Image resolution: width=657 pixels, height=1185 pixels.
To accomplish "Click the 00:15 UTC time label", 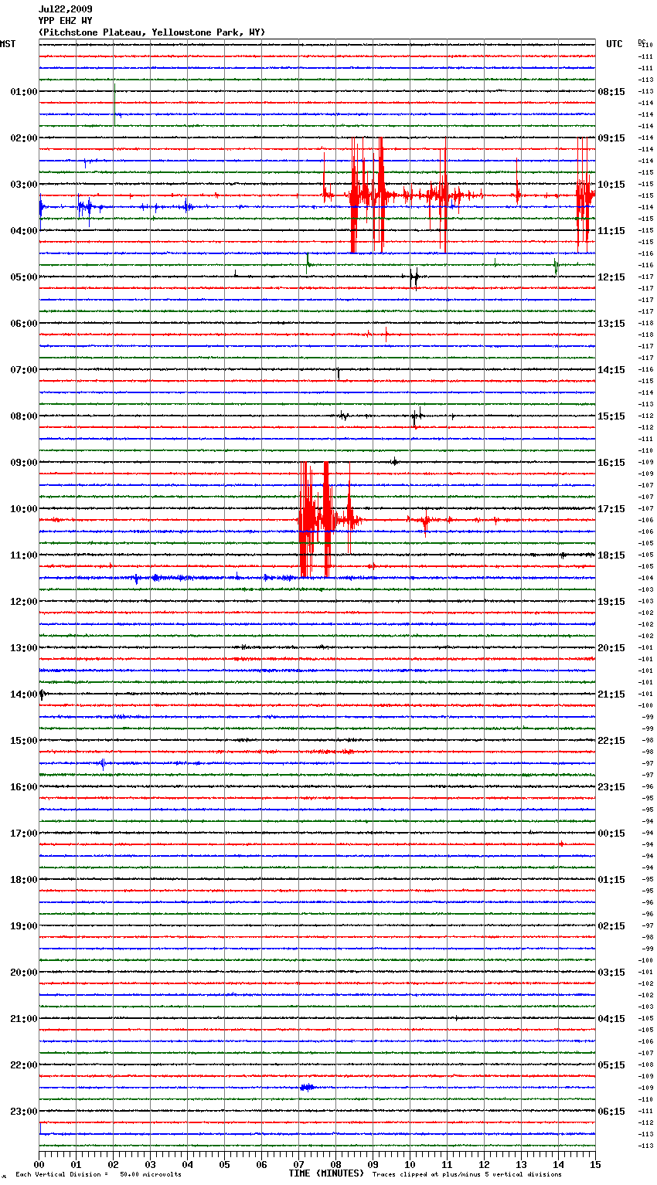I will pyautogui.click(x=611, y=834).
